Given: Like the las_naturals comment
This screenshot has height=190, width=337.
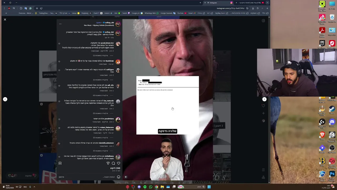Looking at the screenshot, I should [x=59, y=101].
